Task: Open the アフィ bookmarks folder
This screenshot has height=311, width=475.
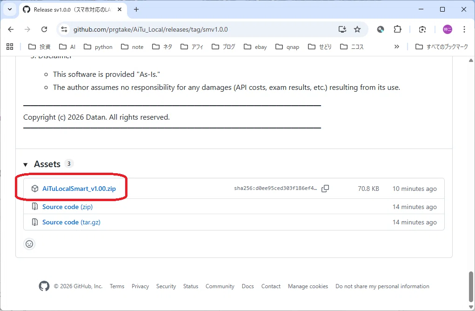Action: [192, 47]
